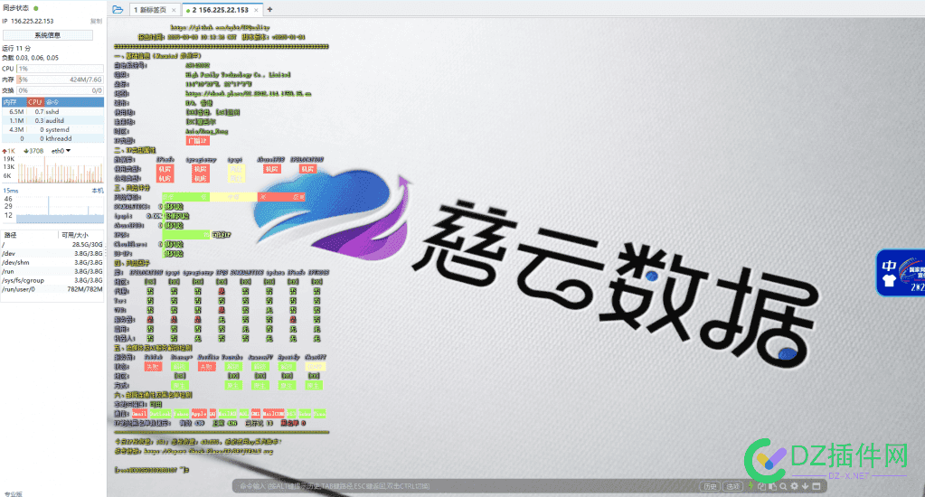The image size is (925, 497).
Task: Select the /sys/fs/cgroup disk row
Action: (x=52, y=281)
